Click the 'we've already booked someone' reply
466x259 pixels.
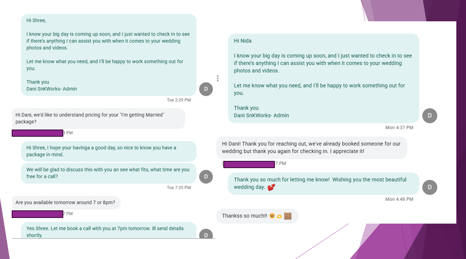311,148
